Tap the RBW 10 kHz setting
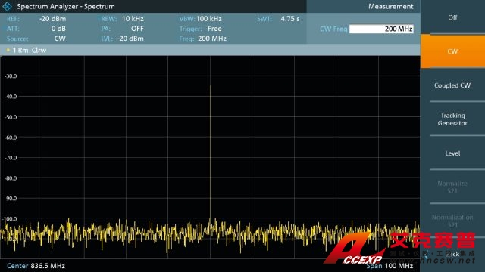Viewport: 485px width, 272px height. coord(123,19)
